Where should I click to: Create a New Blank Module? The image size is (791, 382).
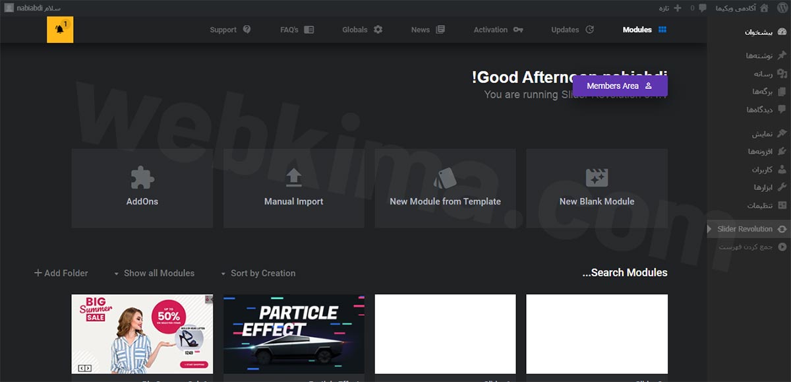(x=597, y=188)
